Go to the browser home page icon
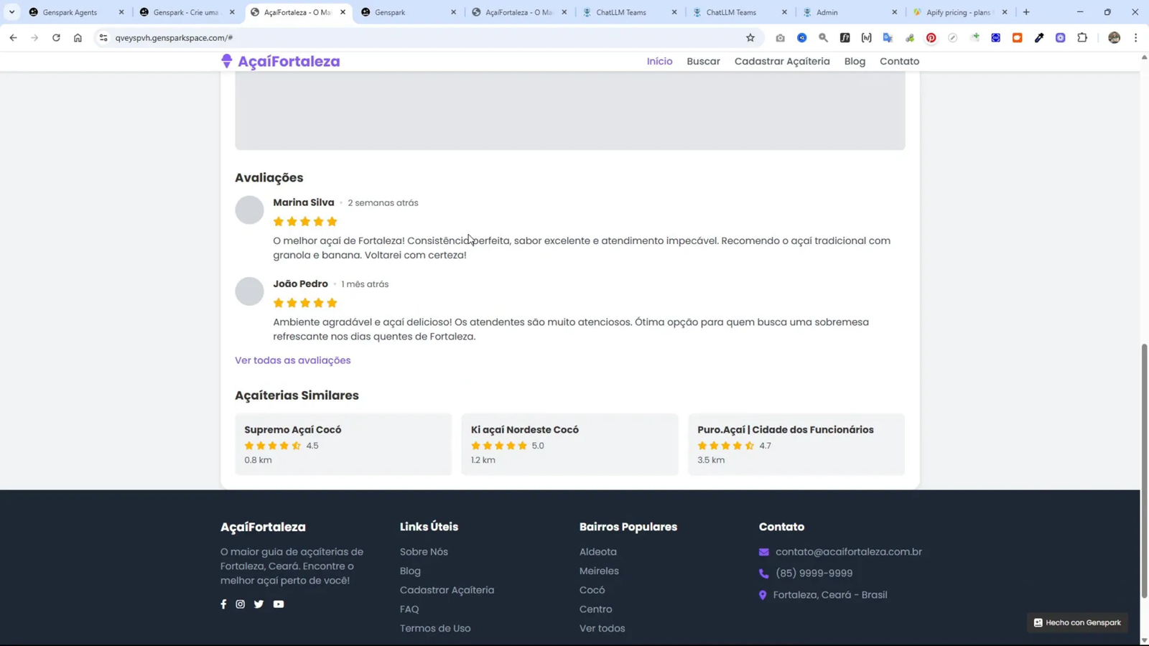Screen dimensions: 1149x646 point(78,38)
